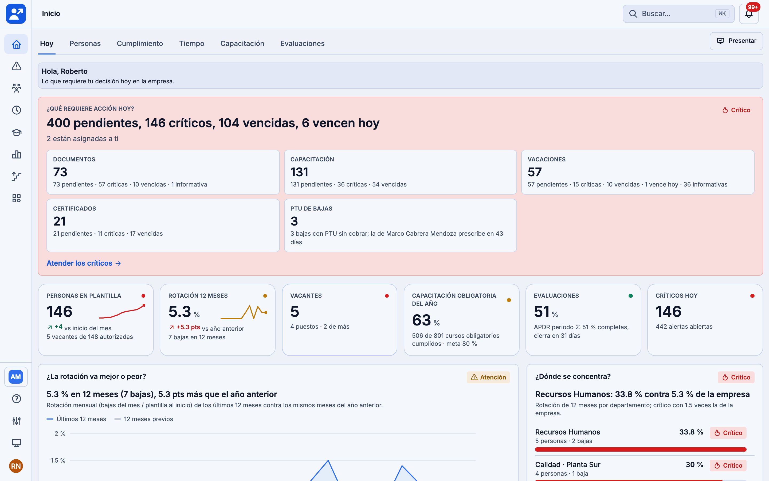Click the Recursos Humanos red rotation bar
Viewport: 769px width, 481px height.
point(641,449)
